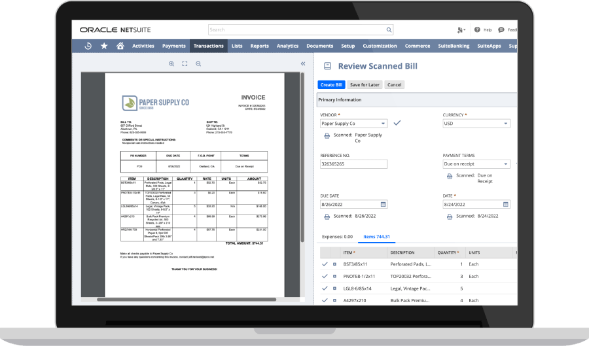This screenshot has height=346, width=589.
Task: Click the scanned invoice page thumbnail
Action: (x=194, y=184)
